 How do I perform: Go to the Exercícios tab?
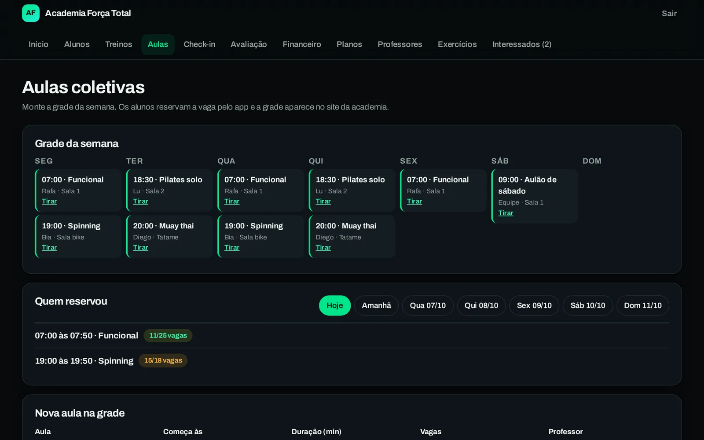457,44
